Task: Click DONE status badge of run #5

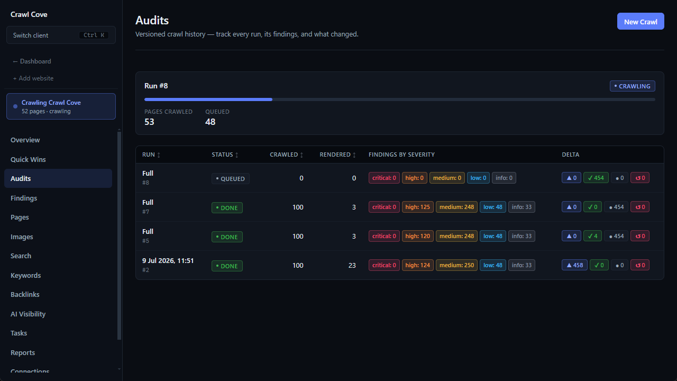Action: [227, 237]
